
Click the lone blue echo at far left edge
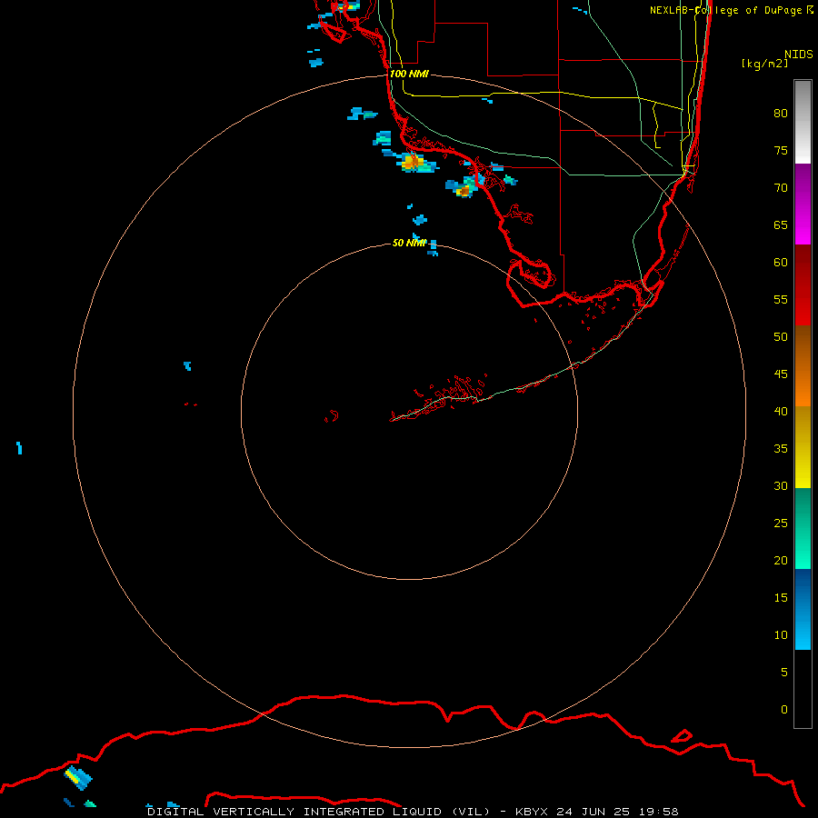coord(19,448)
